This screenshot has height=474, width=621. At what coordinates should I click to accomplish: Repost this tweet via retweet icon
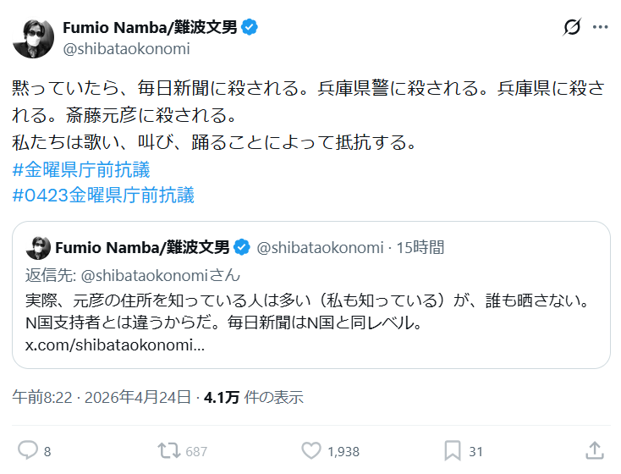point(169,450)
